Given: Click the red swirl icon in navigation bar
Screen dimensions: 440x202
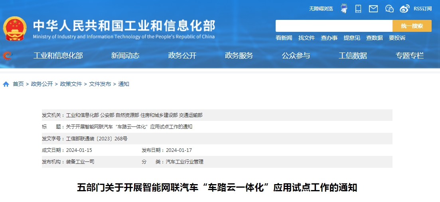Looking at the screenshot, I should coord(7,55).
